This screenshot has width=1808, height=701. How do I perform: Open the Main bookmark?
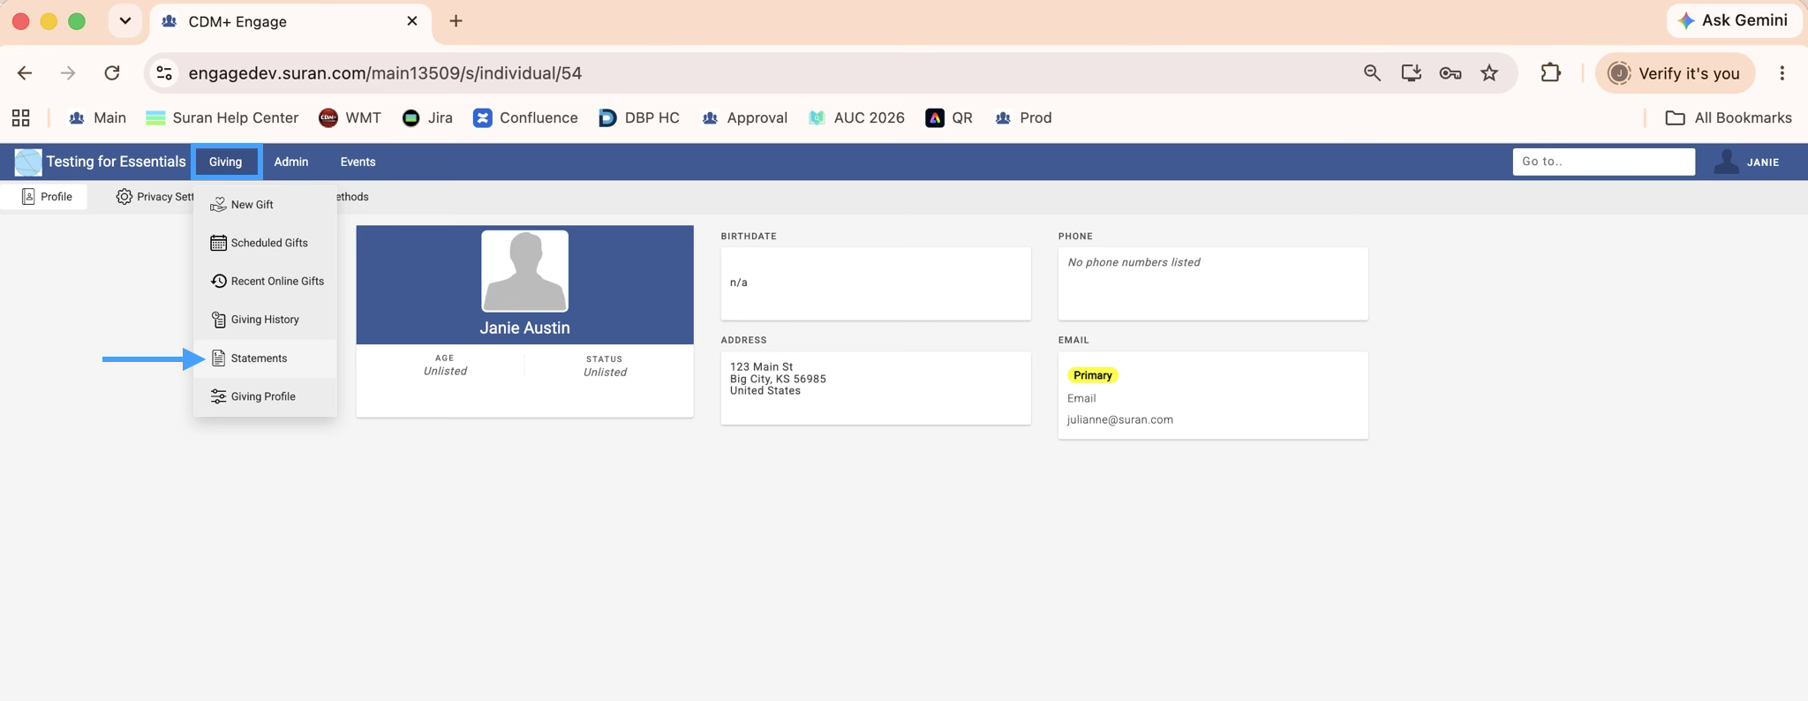pyautogui.click(x=98, y=118)
